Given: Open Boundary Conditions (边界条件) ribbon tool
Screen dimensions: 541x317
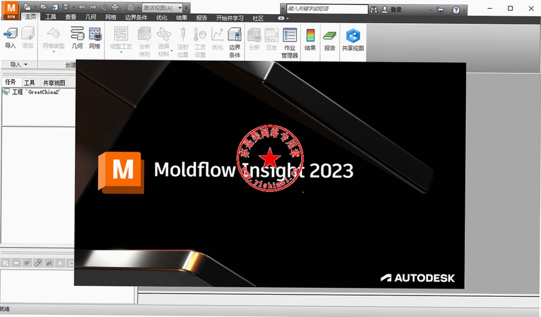Looking at the screenshot, I should point(235,42).
